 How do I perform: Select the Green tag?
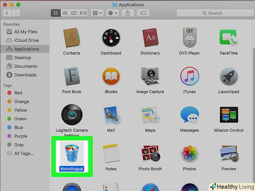25,119
